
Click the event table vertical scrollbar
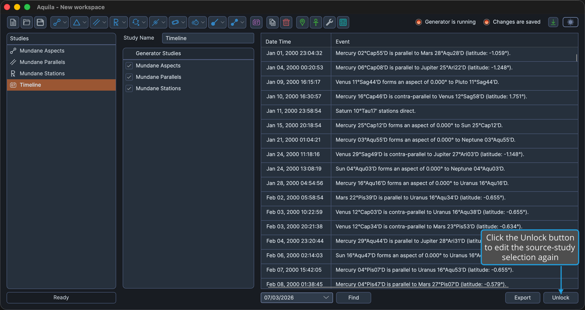pyautogui.click(x=577, y=58)
